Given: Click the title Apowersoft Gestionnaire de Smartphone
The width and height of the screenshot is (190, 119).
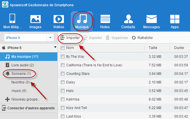Looking at the screenshot, I should (42, 5).
